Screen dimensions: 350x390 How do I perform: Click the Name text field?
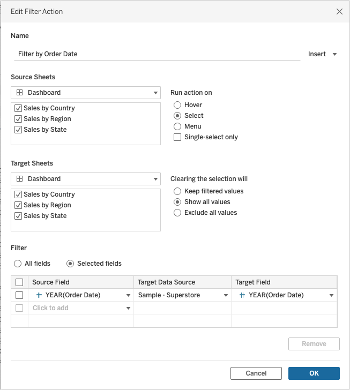(x=155, y=54)
